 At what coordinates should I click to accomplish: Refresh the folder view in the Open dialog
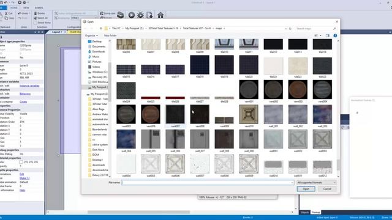coord(290,29)
